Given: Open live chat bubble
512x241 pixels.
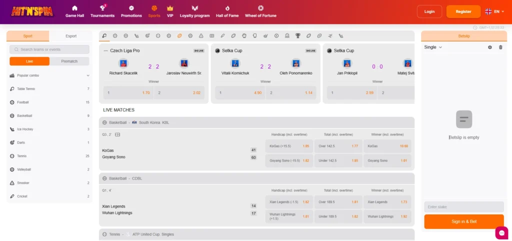Looking at the screenshot, I should [x=501, y=232].
